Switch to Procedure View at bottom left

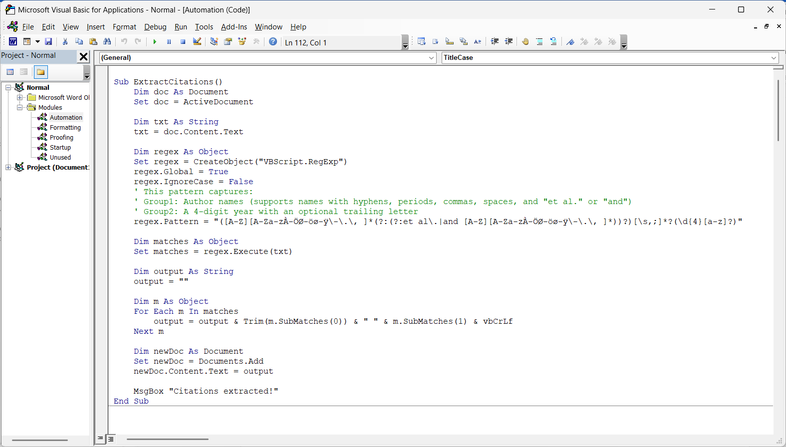pyautogui.click(x=100, y=439)
